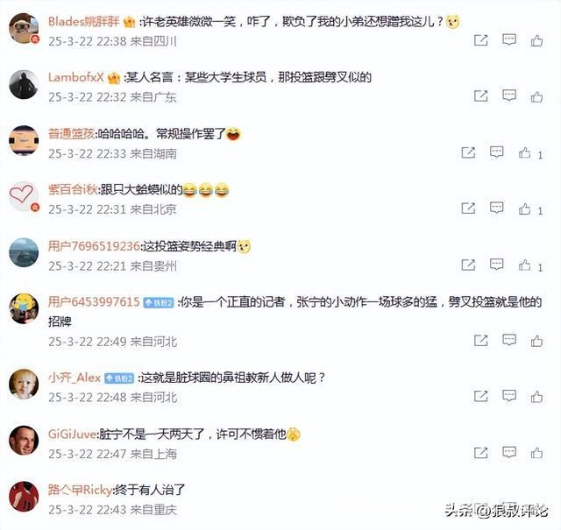View the heart avatar of 紫百合i秋
This screenshot has height=530, width=561.
coord(24,196)
